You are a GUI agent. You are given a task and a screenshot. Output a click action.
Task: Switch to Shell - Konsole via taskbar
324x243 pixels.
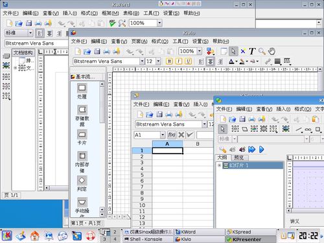[x=148, y=239]
